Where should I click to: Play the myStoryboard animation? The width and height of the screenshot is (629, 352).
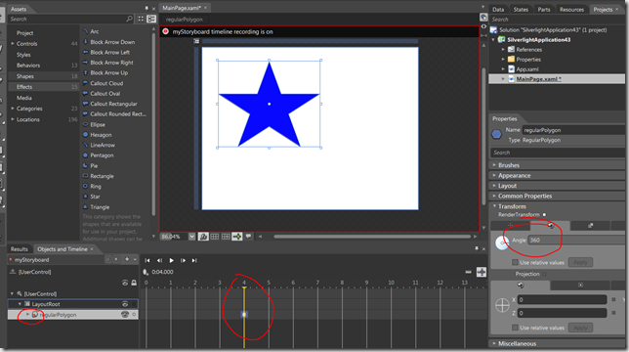pos(171,260)
